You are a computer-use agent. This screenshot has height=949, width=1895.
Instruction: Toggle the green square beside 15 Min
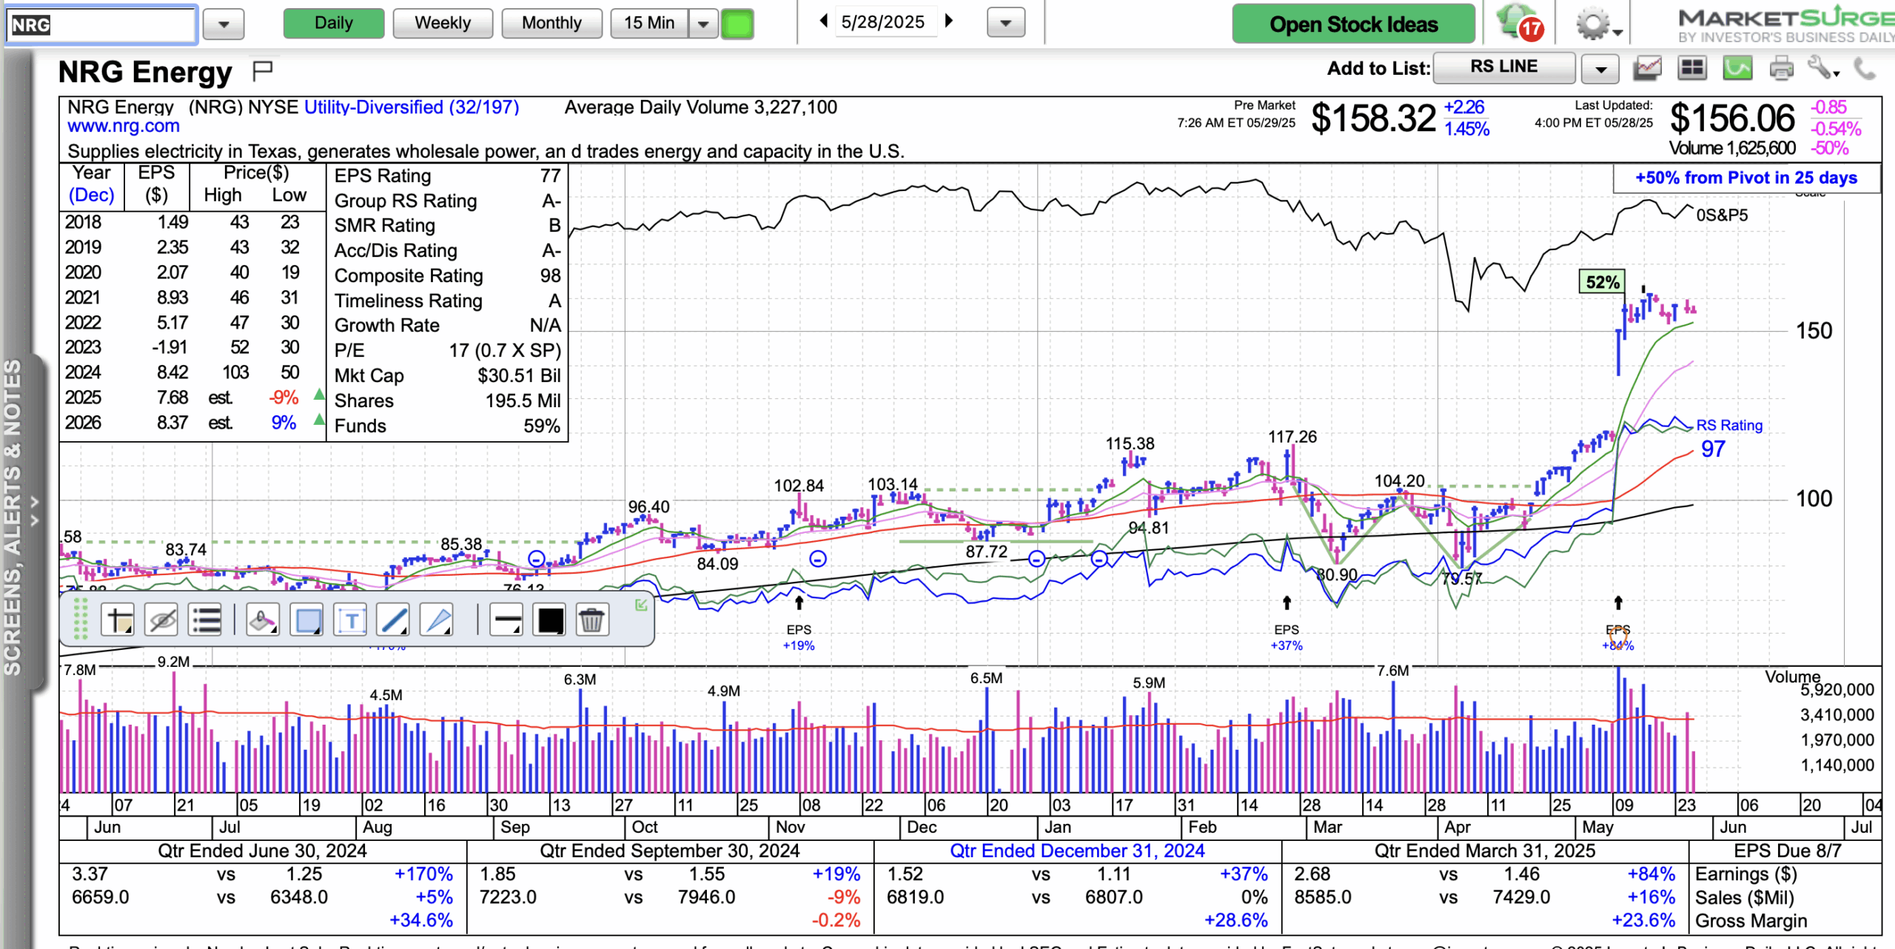pos(737,24)
